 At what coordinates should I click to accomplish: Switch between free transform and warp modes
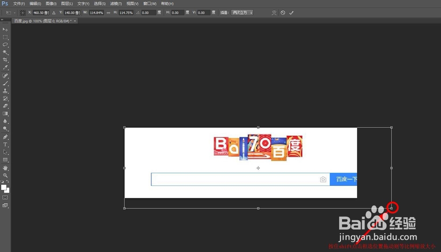(274, 13)
